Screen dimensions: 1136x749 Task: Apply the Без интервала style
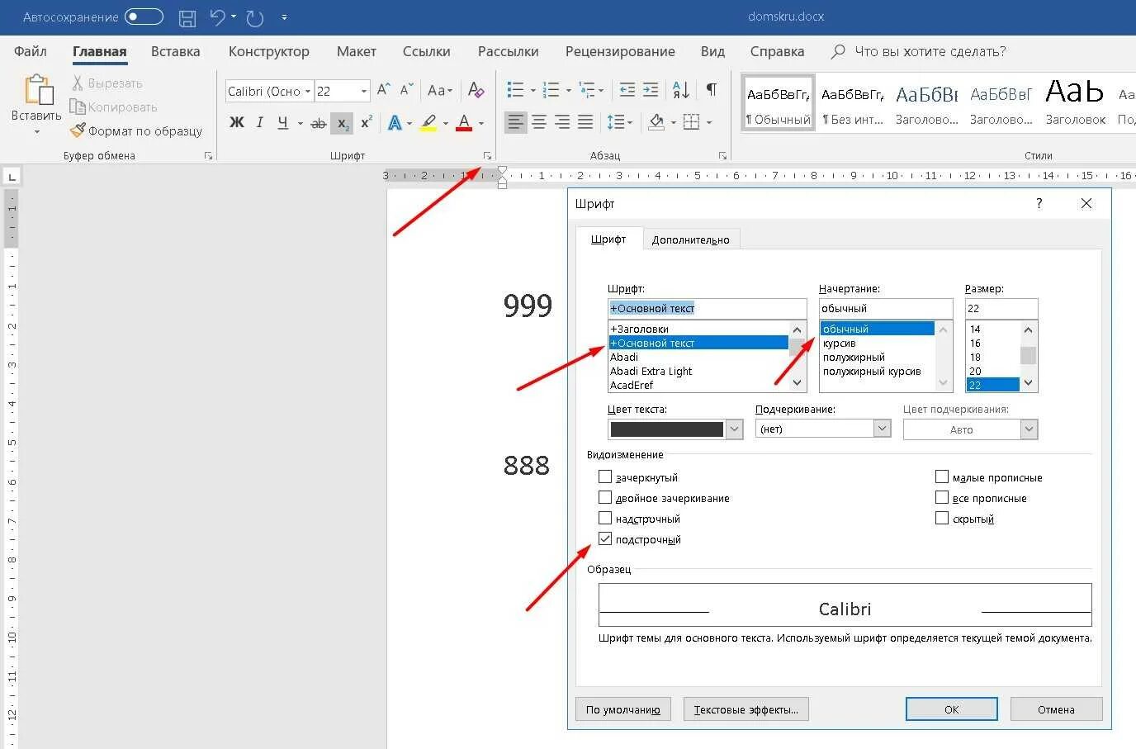click(x=853, y=103)
